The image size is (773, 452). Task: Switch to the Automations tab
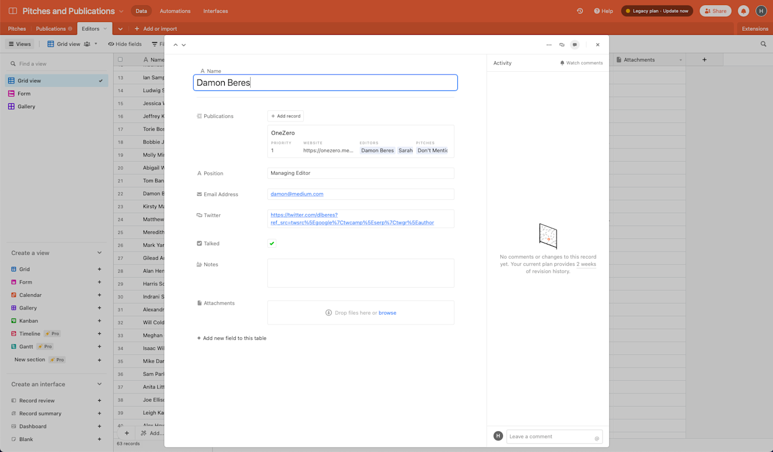(x=175, y=11)
